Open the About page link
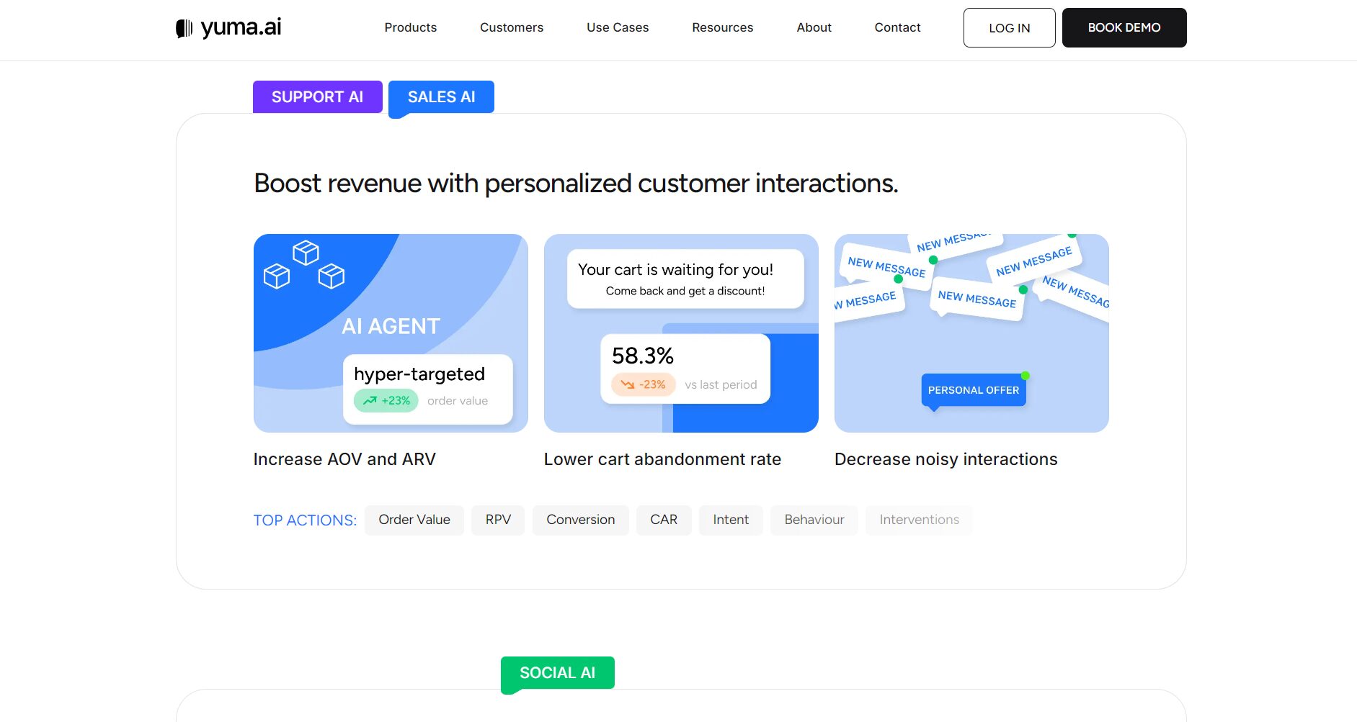Viewport: 1357px width, 722px height. pos(814,27)
